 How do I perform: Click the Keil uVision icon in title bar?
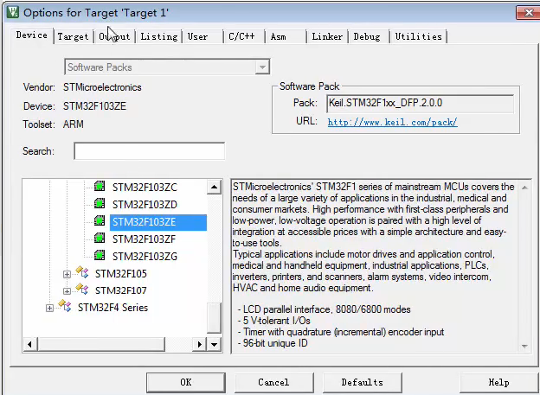(x=13, y=12)
